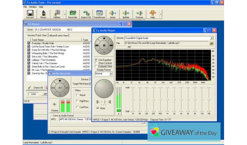Disable the Use Equalizer checkbox

(x=96, y=60)
